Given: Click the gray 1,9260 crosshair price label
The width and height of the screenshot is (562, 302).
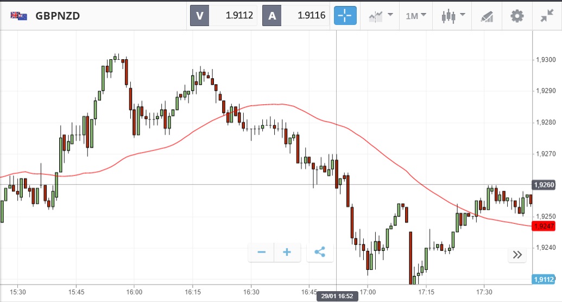Looking at the screenshot, I should (544, 185).
